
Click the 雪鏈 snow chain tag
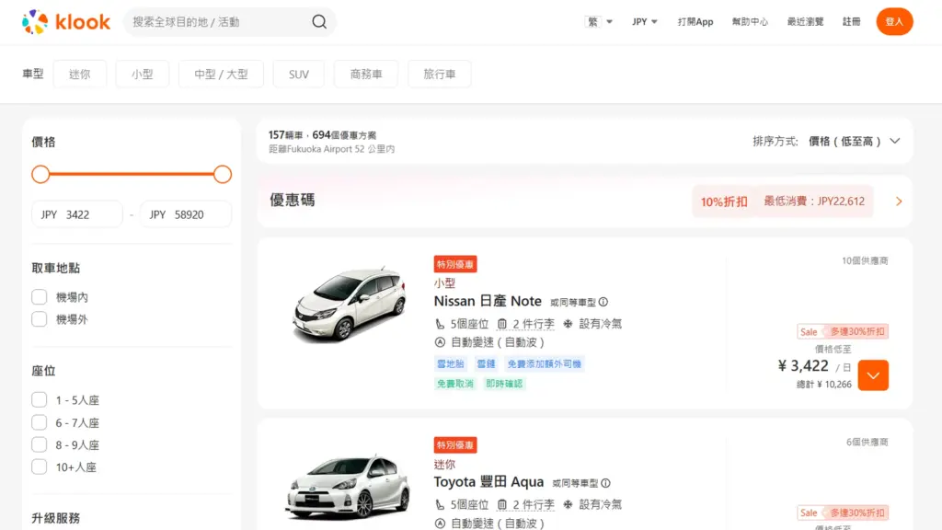coord(486,363)
